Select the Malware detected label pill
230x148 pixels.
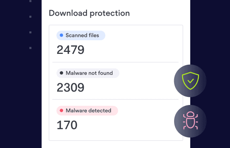coord(87,111)
